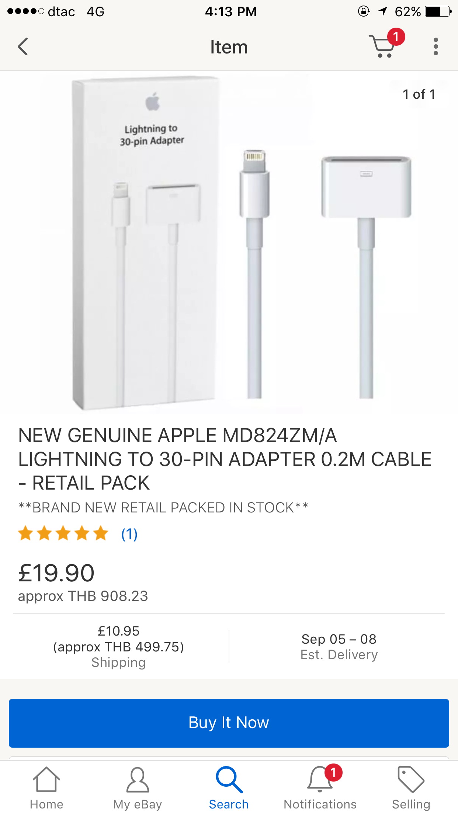Switch to the Home tab label

(46, 804)
